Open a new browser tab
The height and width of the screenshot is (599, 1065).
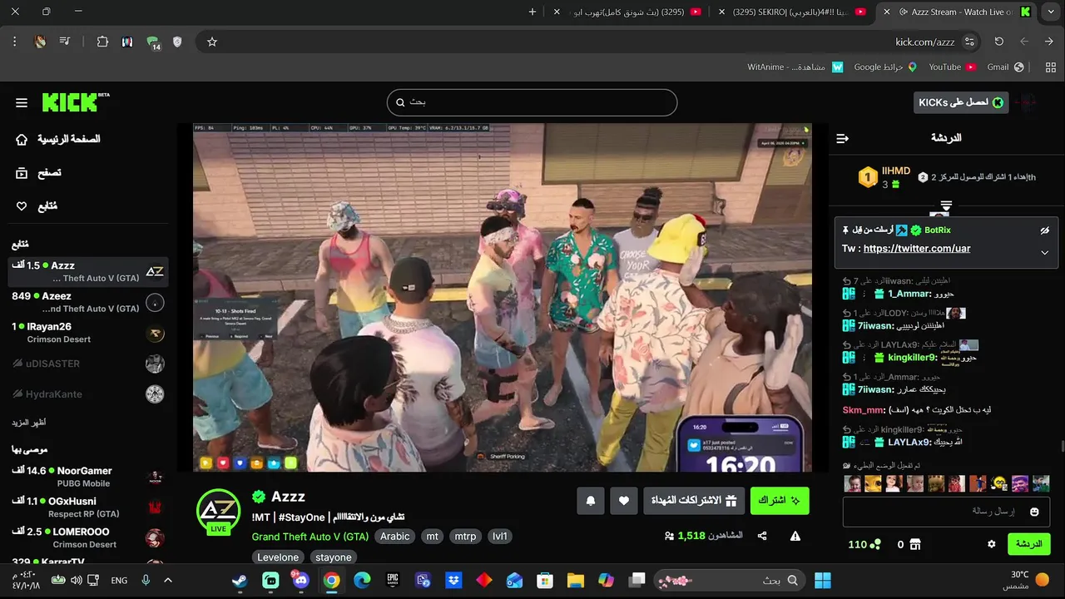[x=532, y=12]
